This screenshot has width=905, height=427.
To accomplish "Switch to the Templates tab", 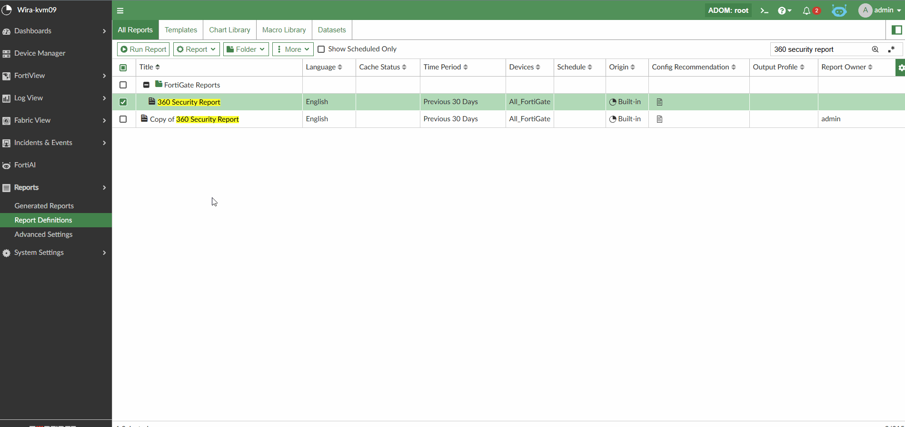I will [x=181, y=30].
